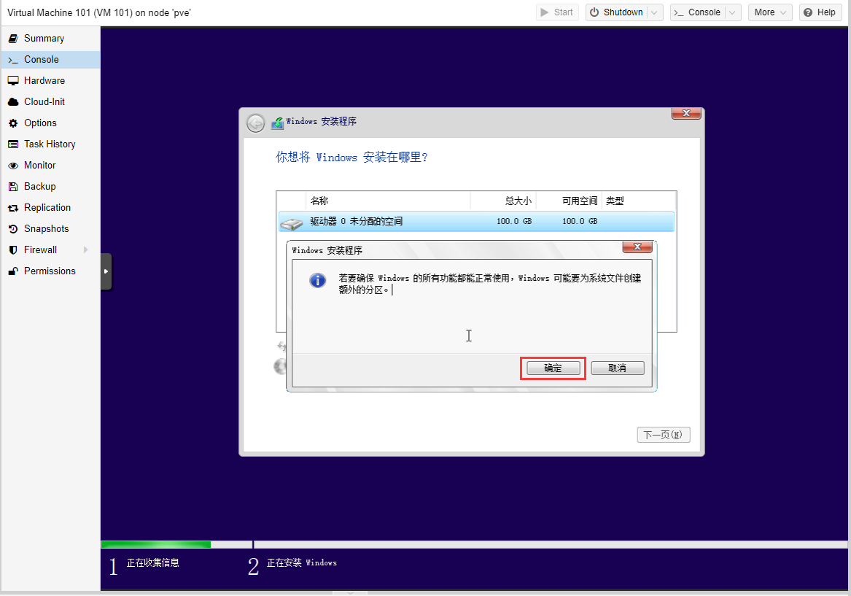
Task: Click the Cloud-Init cloud icon
Action: [12, 102]
